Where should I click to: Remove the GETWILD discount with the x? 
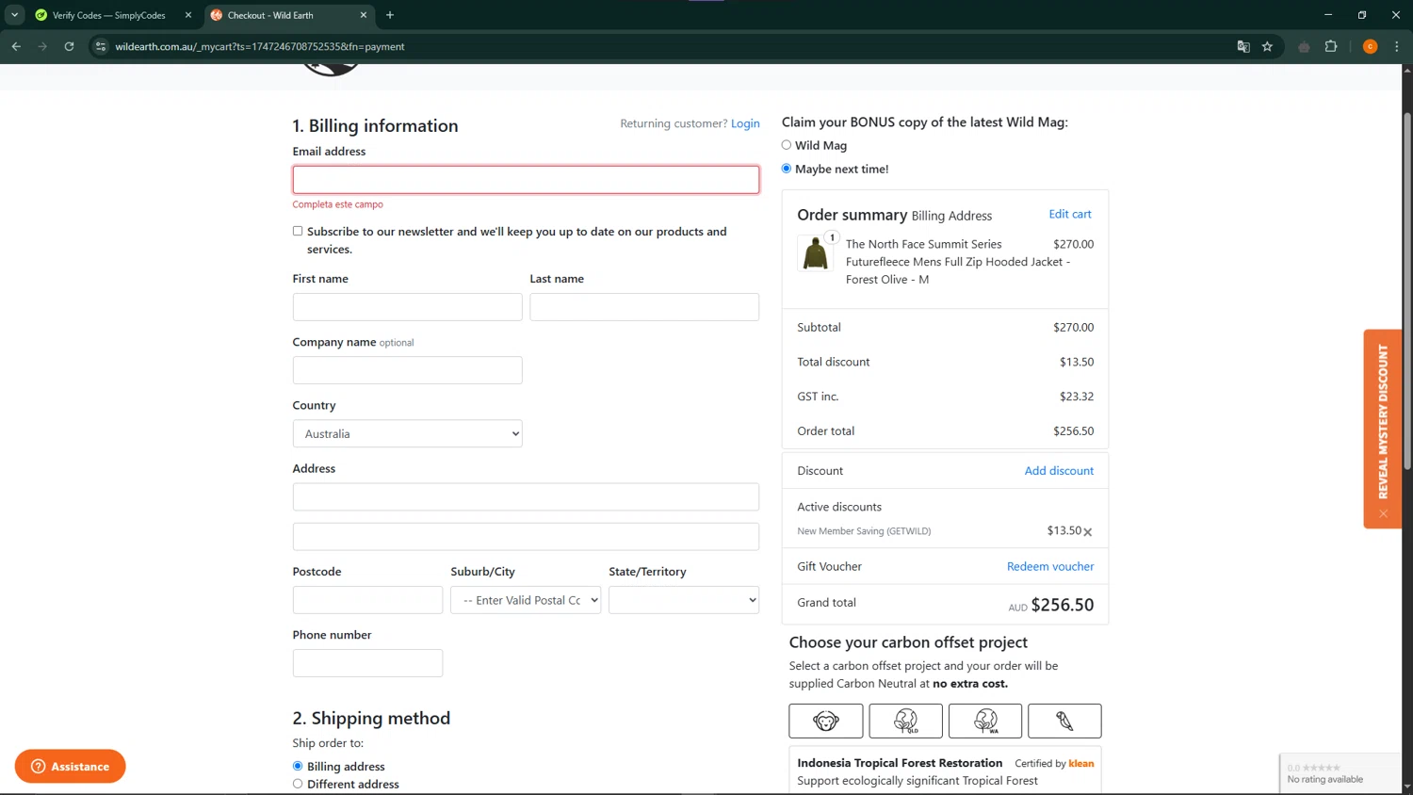(x=1088, y=532)
